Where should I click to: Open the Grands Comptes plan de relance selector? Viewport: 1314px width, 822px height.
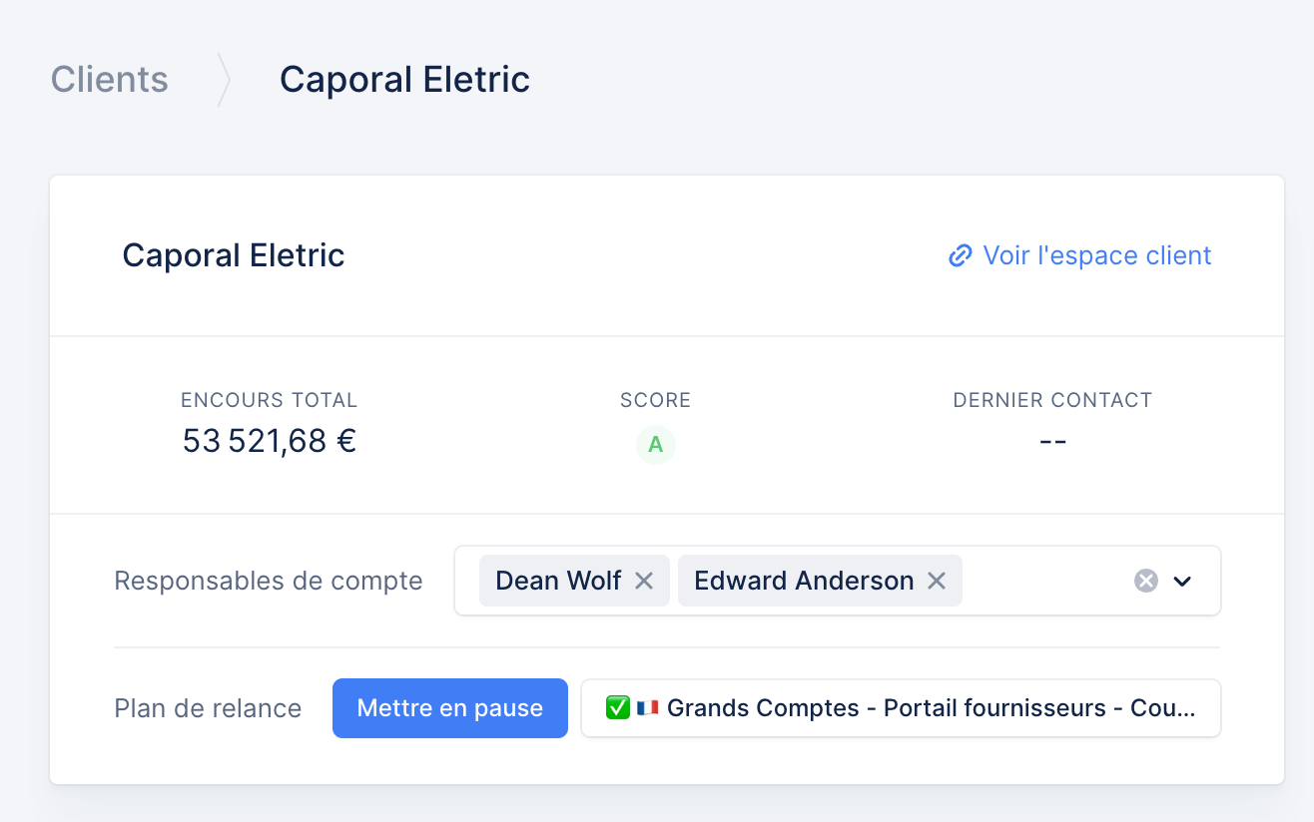901,708
